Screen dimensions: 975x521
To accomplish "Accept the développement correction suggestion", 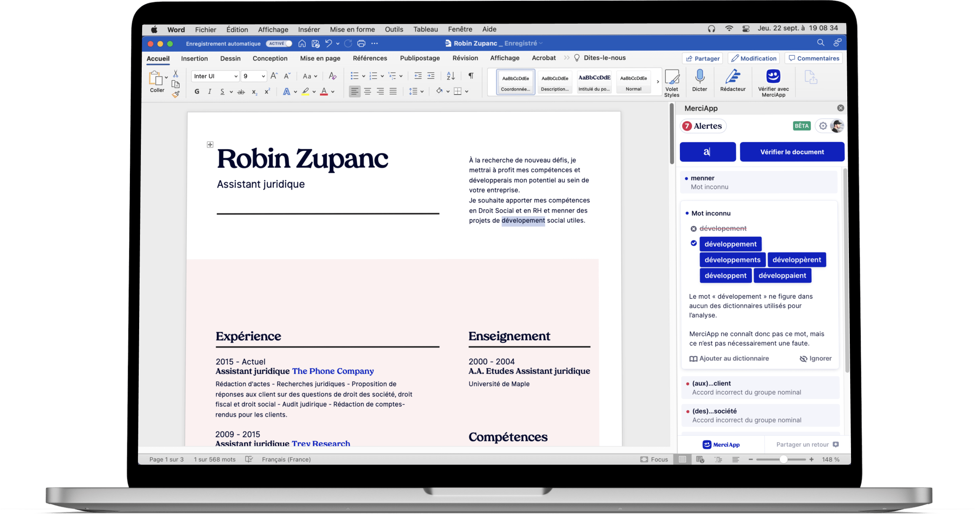I will (x=730, y=244).
